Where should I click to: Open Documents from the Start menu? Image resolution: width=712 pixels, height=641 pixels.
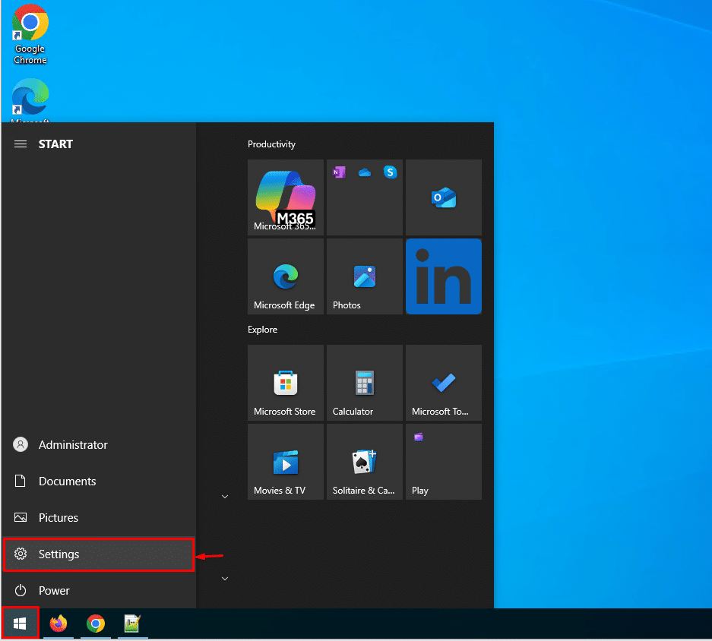click(x=99, y=482)
